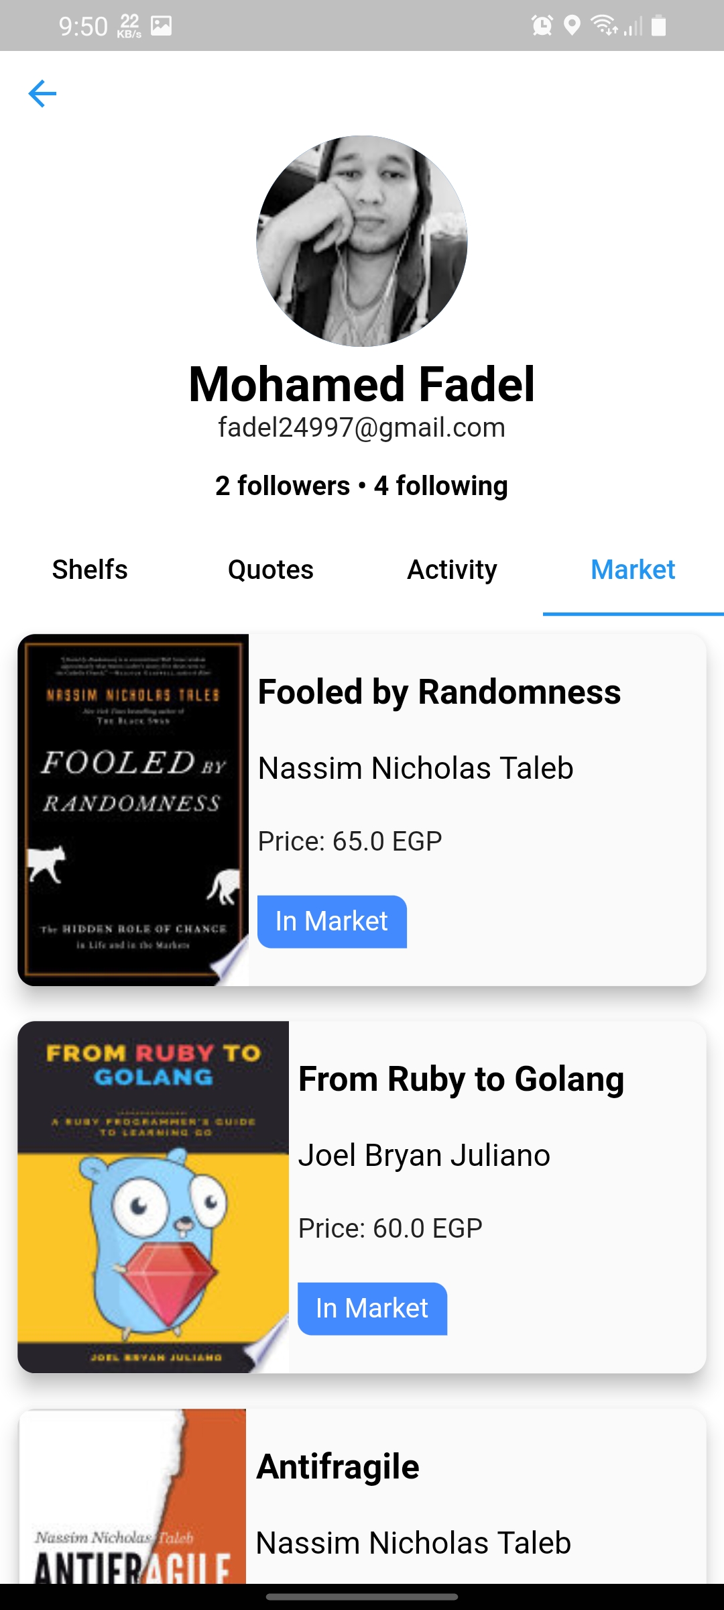The image size is (724, 1610).
Task: Open Fooled by Randomness book cover
Action: (133, 810)
